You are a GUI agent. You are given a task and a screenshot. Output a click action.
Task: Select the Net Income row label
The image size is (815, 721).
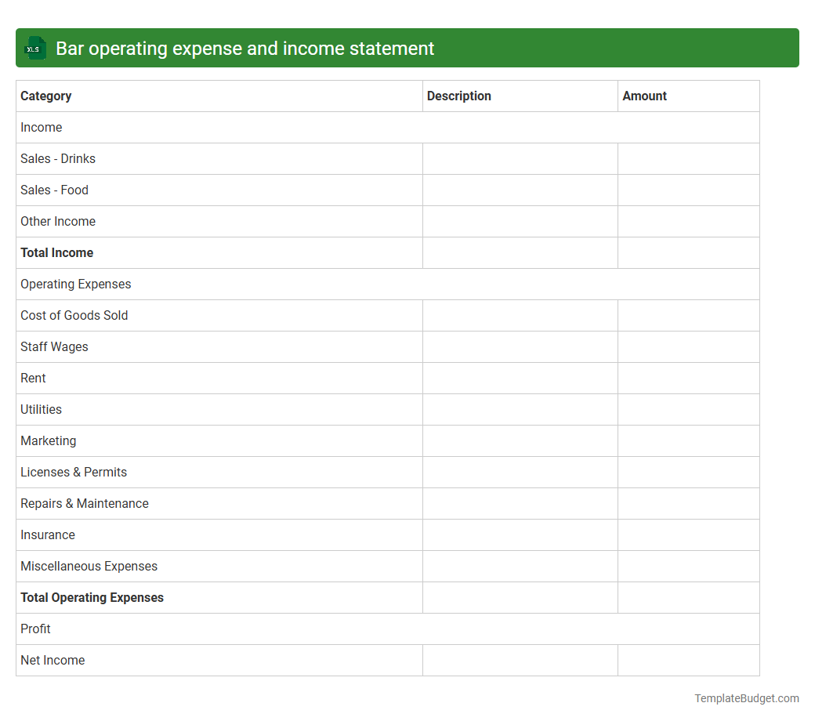pos(53,660)
